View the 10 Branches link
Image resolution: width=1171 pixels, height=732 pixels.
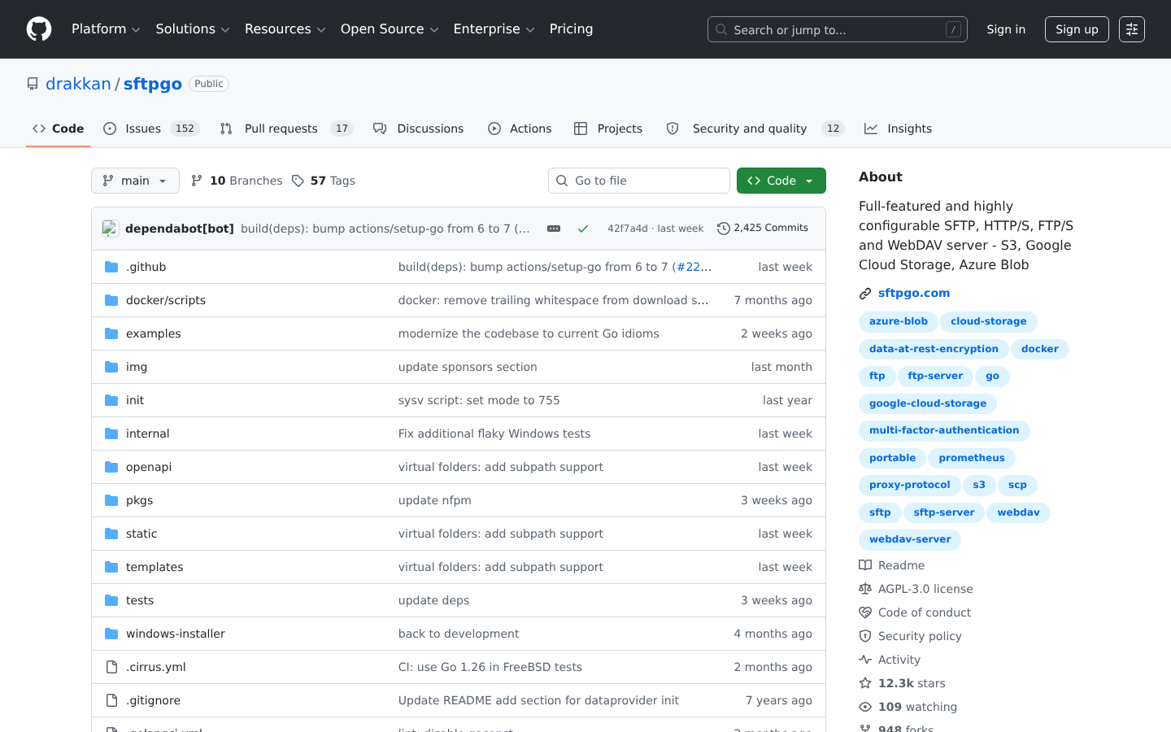[237, 181]
